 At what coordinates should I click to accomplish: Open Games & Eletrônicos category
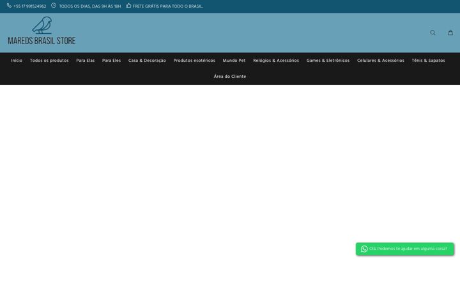pos(328,61)
